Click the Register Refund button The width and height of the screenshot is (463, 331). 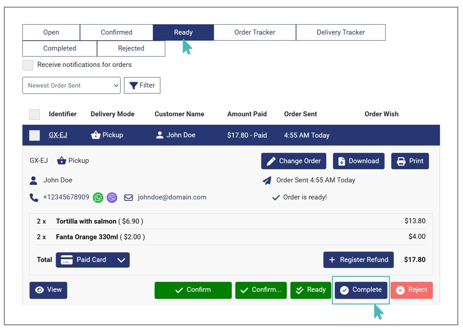tap(358, 260)
